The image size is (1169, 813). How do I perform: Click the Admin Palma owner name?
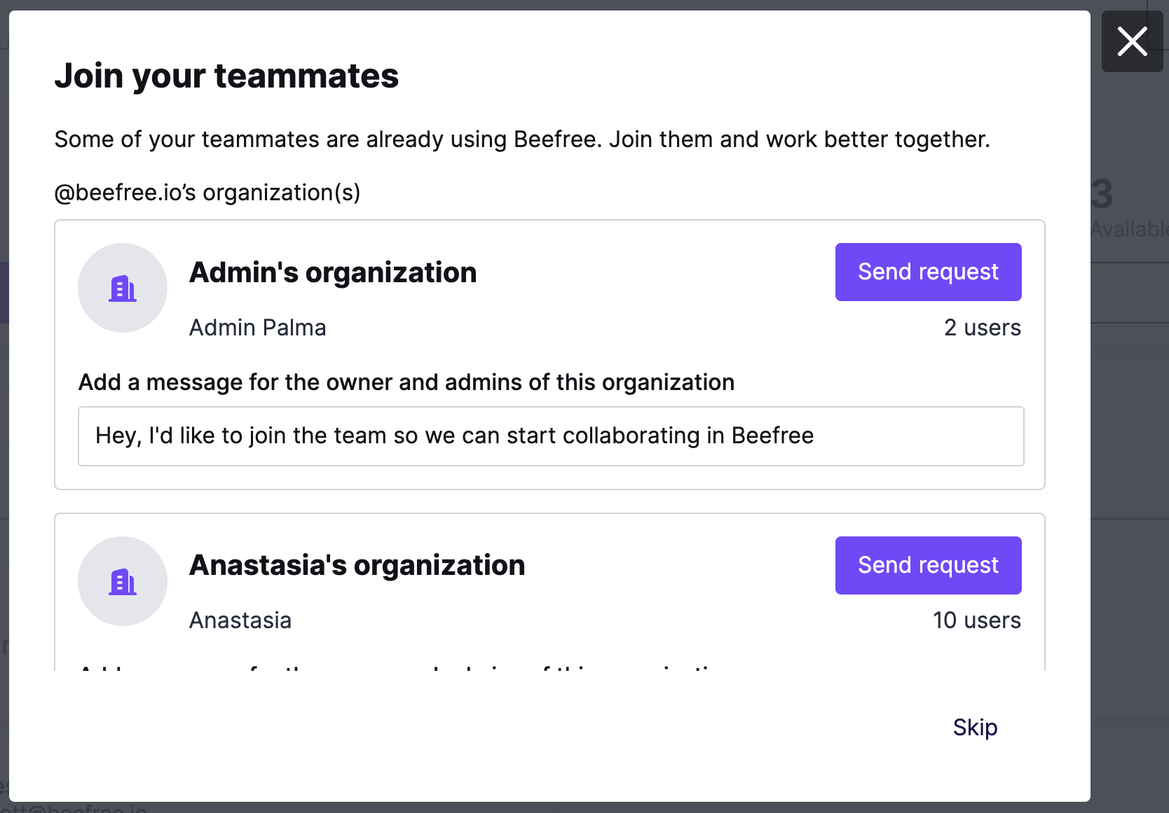tap(257, 328)
